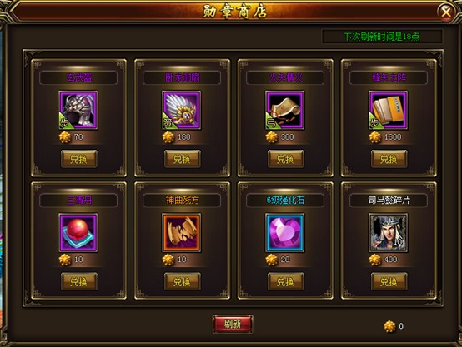
Task: Redeem the 锋矢之阵 item for 1800
Action: tap(389, 159)
